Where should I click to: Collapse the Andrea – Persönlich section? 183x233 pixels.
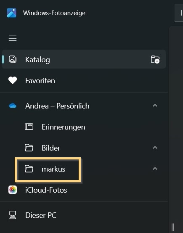[155, 106]
